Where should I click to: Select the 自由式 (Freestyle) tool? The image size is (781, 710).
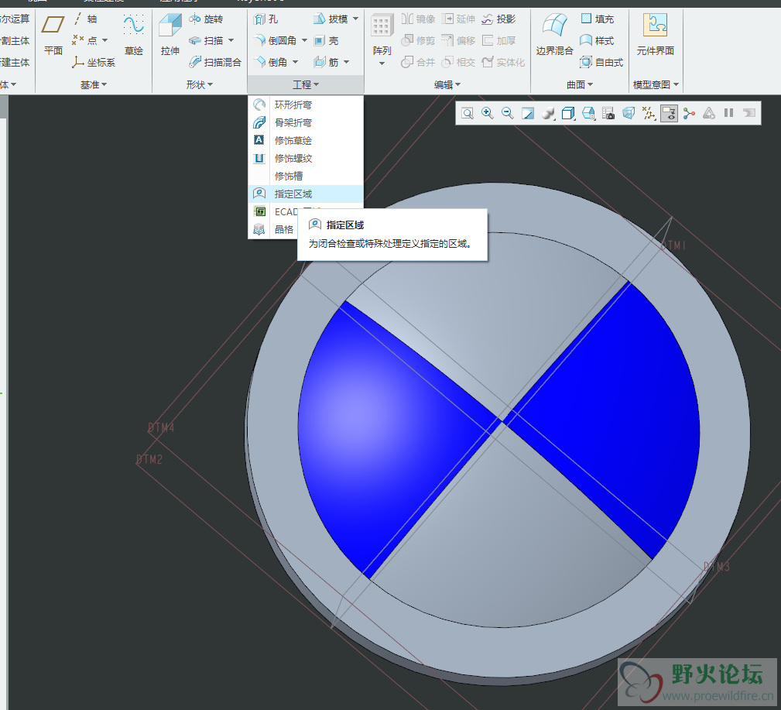601,62
